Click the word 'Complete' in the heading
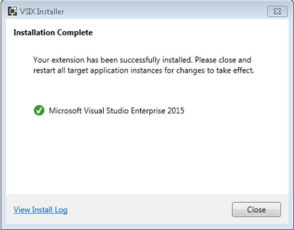294x230 pixels. click(75, 33)
